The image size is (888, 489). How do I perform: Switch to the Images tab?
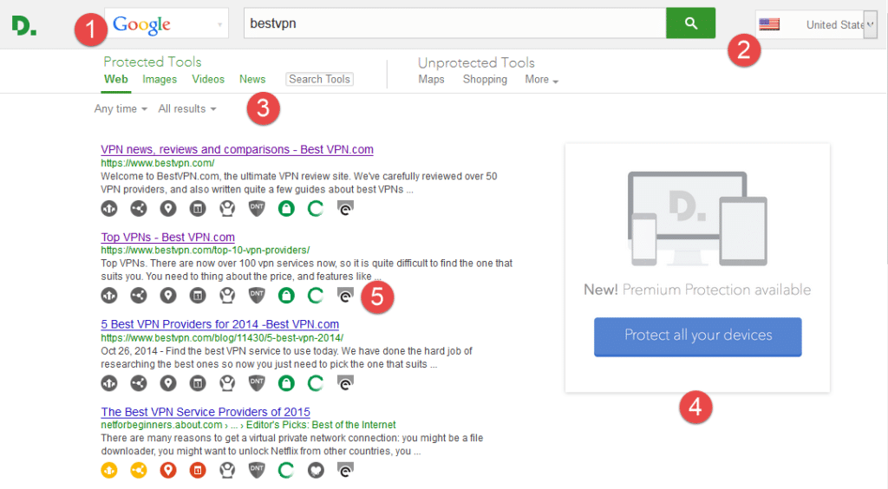[160, 79]
